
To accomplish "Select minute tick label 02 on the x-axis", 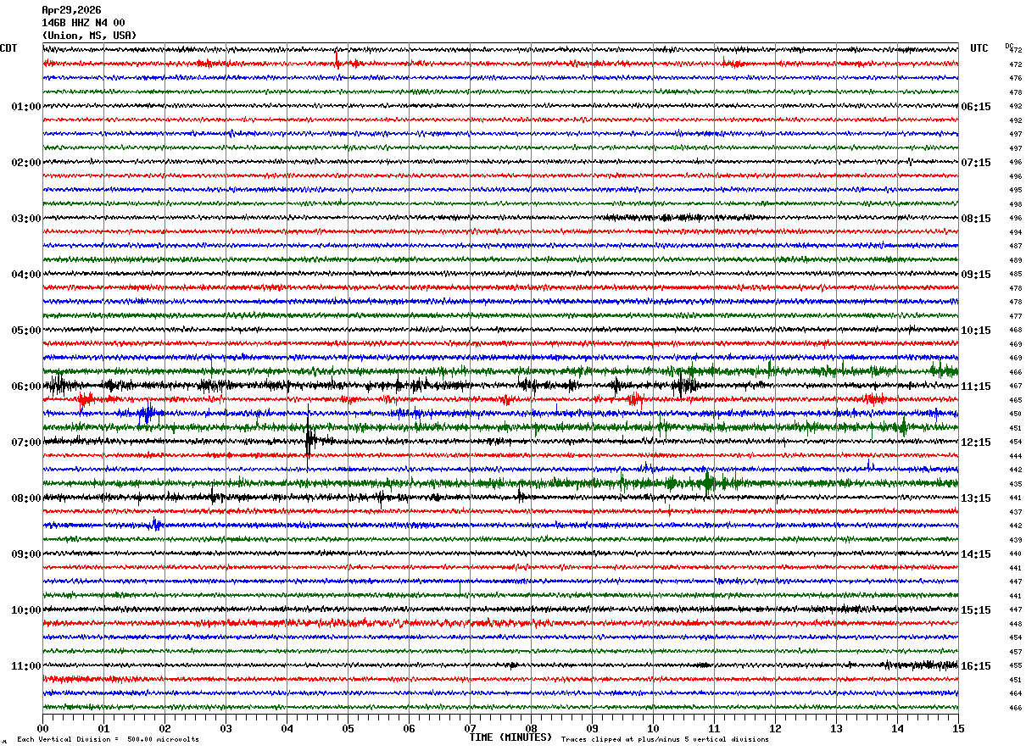I will coord(164,728).
